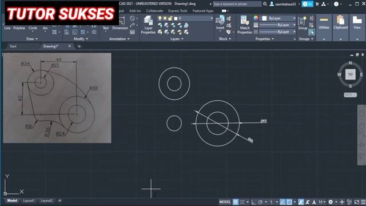Switch to the Start tab
Viewport: 366px width, 206px height.
tap(13, 46)
